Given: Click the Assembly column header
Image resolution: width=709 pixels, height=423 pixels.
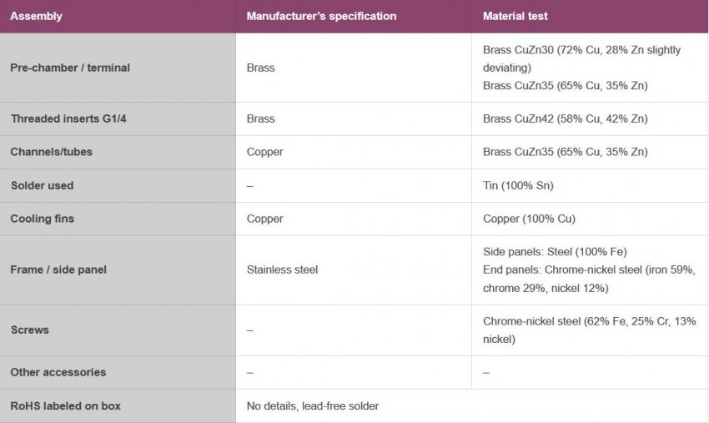Looking at the screenshot, I should click(x=36, y=16).
